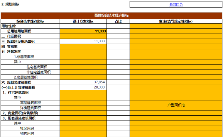Click the orange input cell for 代征面积

pos(83,36)
